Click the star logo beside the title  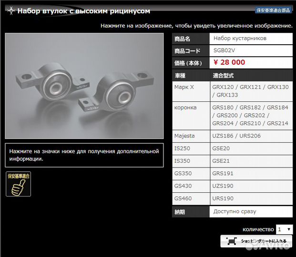11,11
